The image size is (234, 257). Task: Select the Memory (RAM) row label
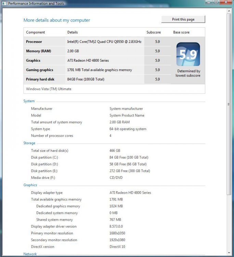(x=38, y=51)
